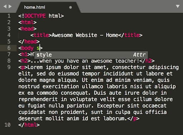The image size is (183, 135).
Task: Click line number 7 in the gutter
Action: [x=9, y=54]
